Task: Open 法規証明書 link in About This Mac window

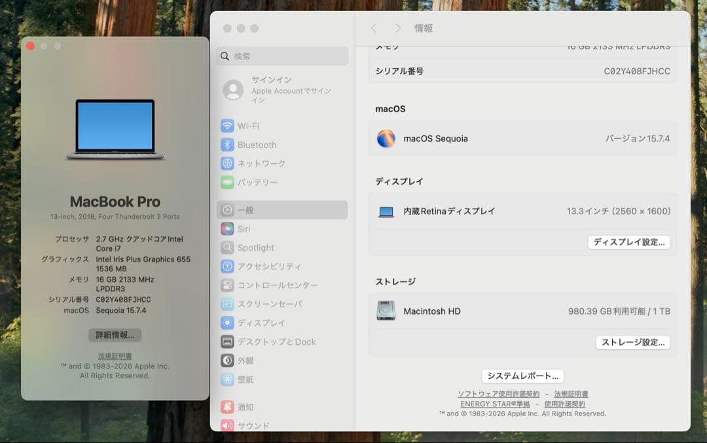Action: point(115,356)
